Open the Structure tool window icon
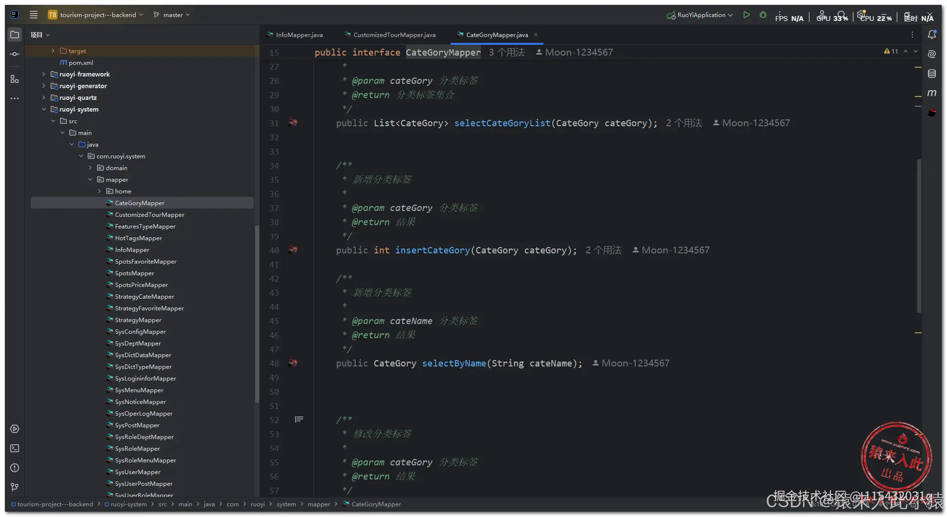The height and width of the screenshot is (517, 947). [x=15, y=79]
